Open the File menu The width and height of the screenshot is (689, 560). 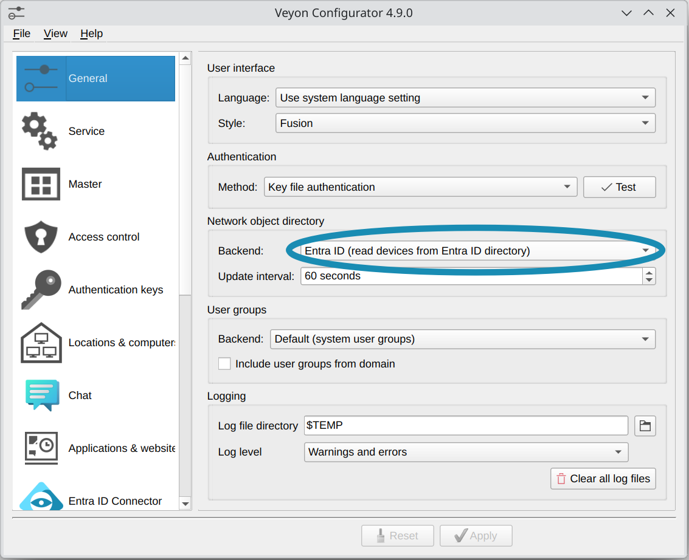coord(21,33)
